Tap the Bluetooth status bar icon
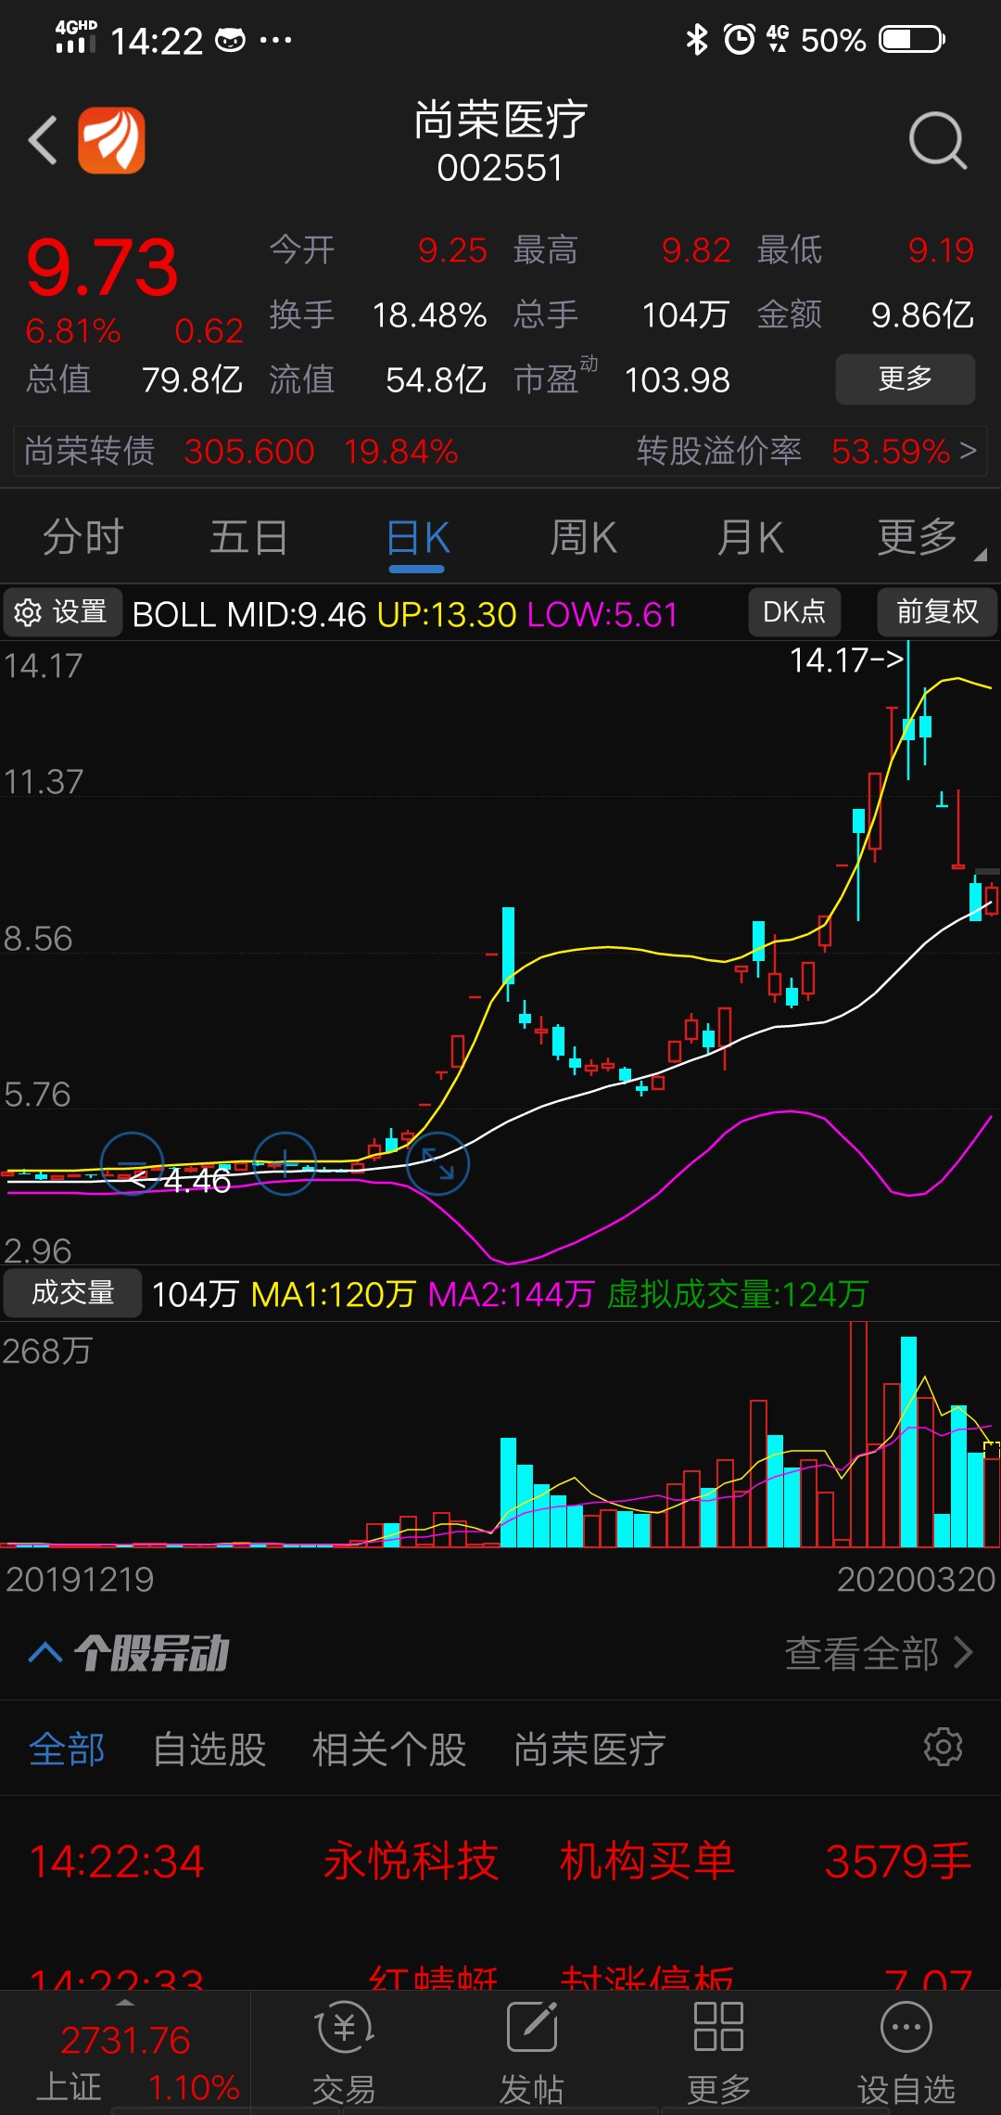Viewport: 1001px width, 2115px height. 696,39
